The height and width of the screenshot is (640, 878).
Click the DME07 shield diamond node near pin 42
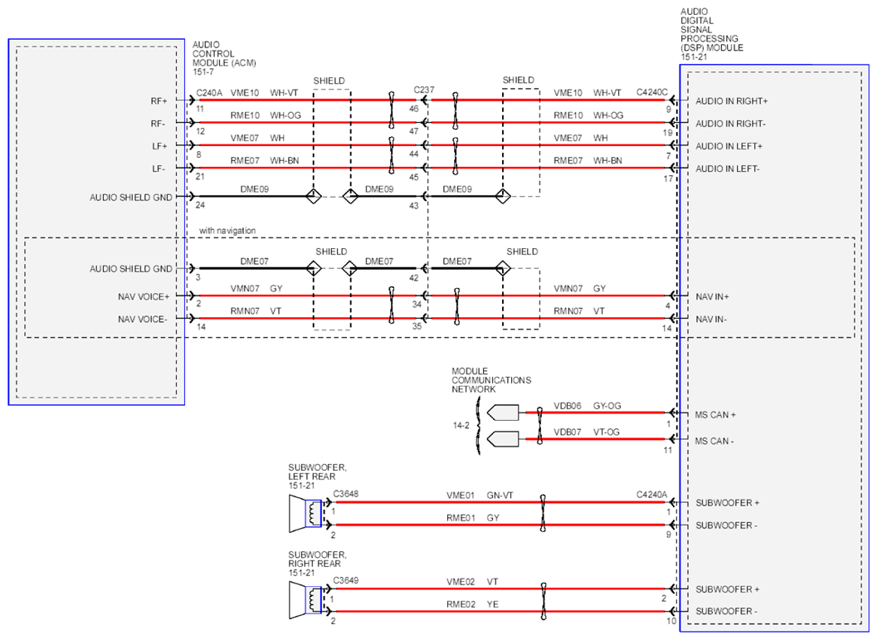[350, 269]
